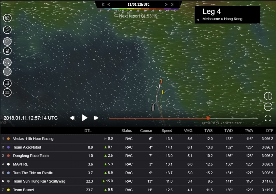Select Team AkzoNobel in leaderboard

pos(138,147)
